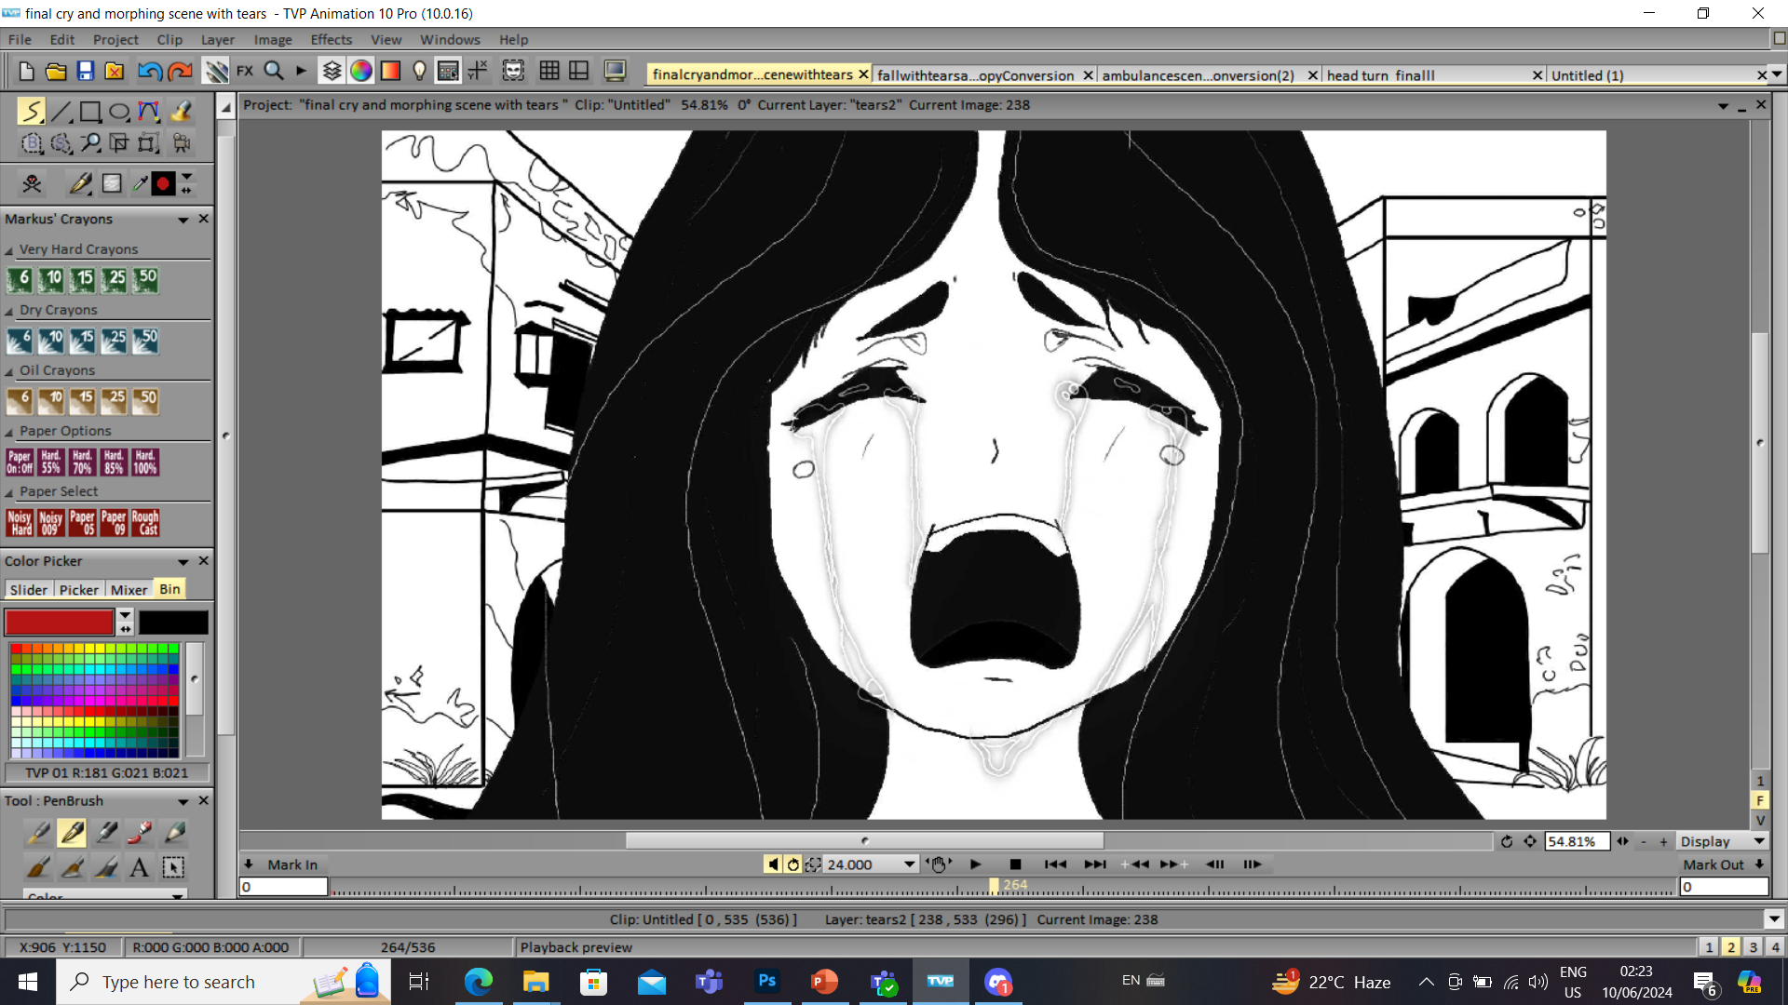This screenshot has height=1005, width=1788.
Task: Toggle the grid display icon in toolbar
Action: coord(549,71)
